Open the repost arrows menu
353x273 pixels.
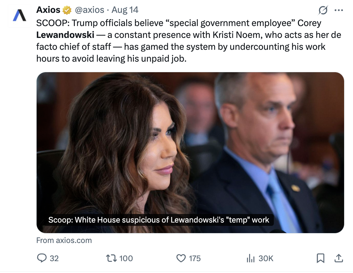(x=110, y=258)
